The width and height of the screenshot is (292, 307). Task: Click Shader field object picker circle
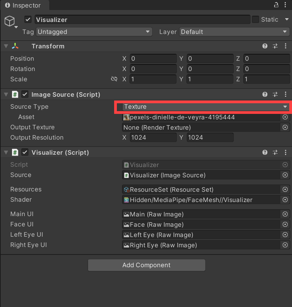click(285, 200)
